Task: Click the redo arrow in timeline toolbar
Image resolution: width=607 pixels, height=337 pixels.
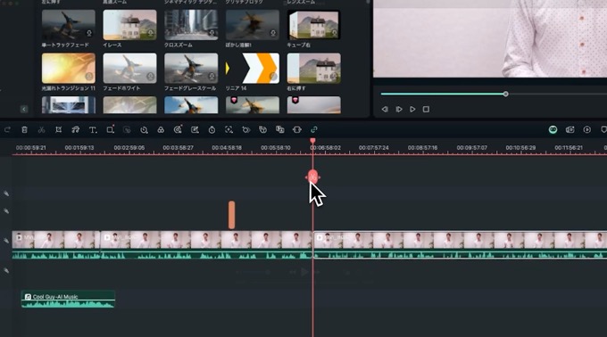Action: [x=7, y=130]
